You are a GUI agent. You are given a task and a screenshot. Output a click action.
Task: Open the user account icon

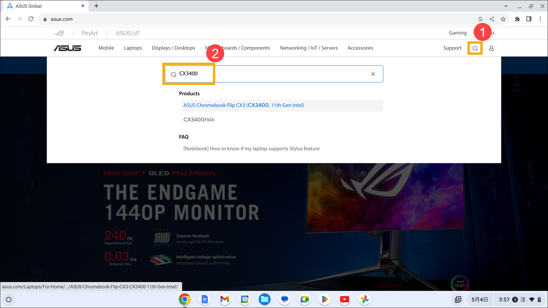click(x=491, y=48)
